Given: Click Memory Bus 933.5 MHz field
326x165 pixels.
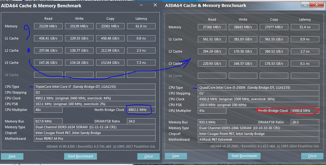Looking at the screenshot, I should pos(212,122).
